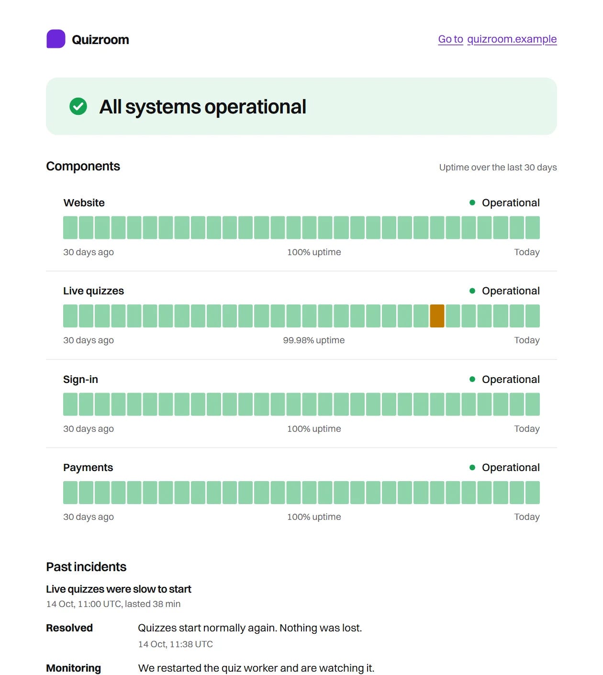The height and width of the screenshot is (675, 603).
Task: Open the Go to quizroom.example link
Action: (497, 39)
